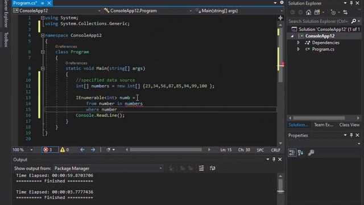364x205 pixels.
Task: Pin the Solution Explorer panel
Action: (351, 3)
